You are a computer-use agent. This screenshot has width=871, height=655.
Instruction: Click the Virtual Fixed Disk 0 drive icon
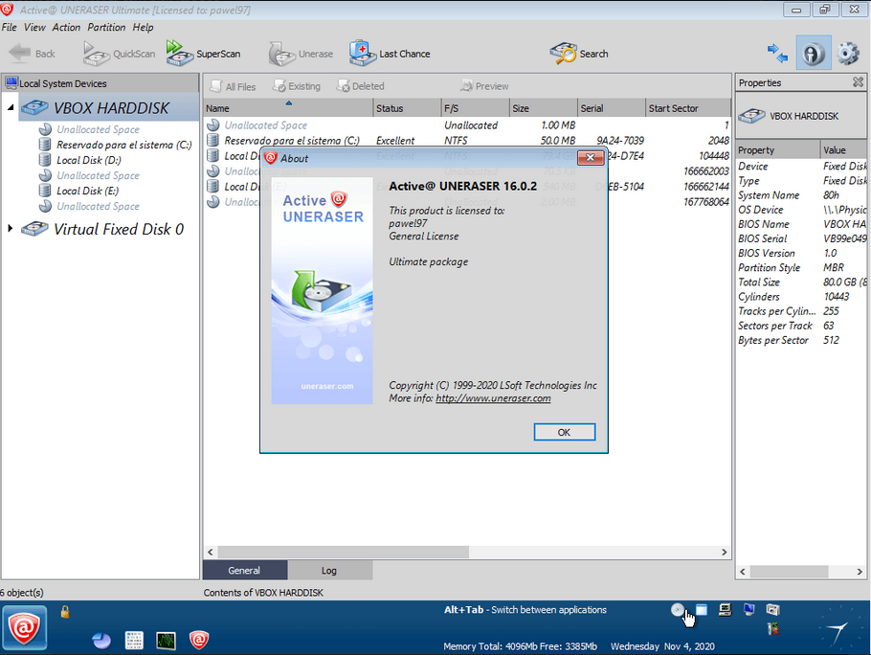point(34,229)
